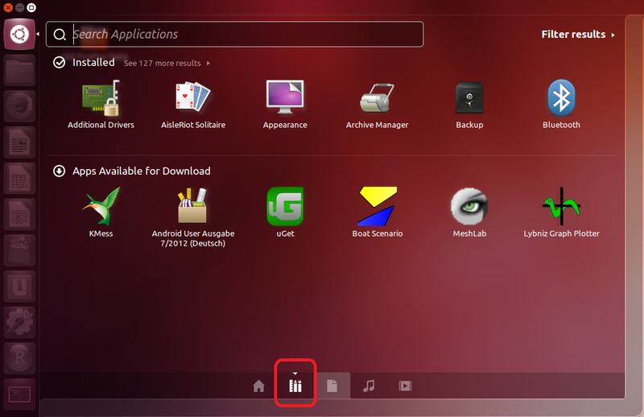
Task: Open Ubuntu One from launcher
Action: click(19, 287)
